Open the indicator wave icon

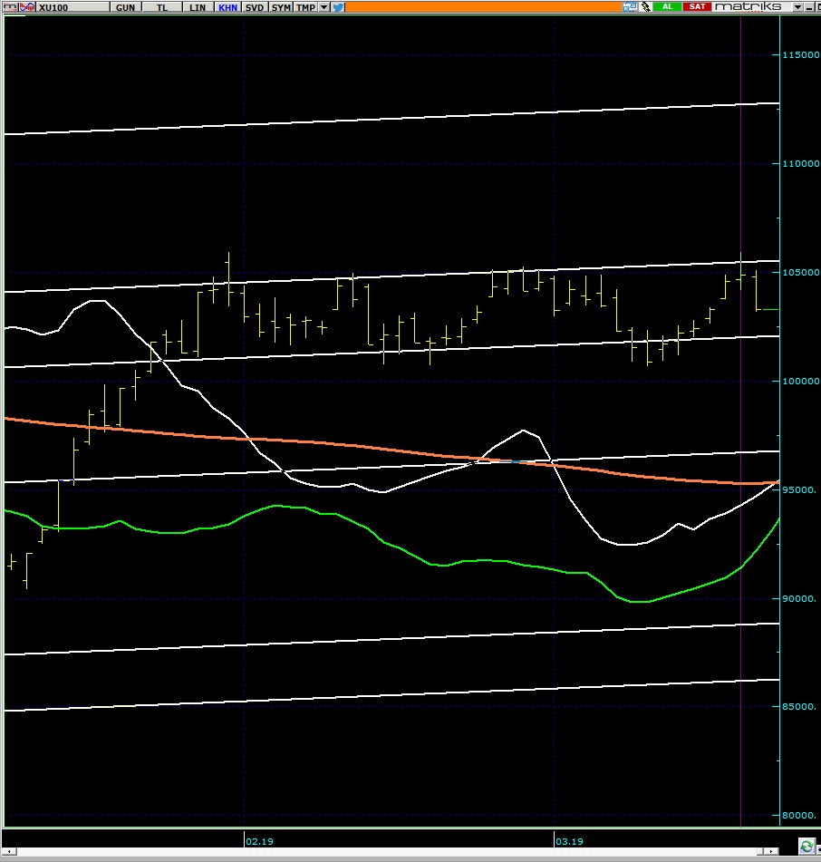pyautogui.click(x=28, y=7)
